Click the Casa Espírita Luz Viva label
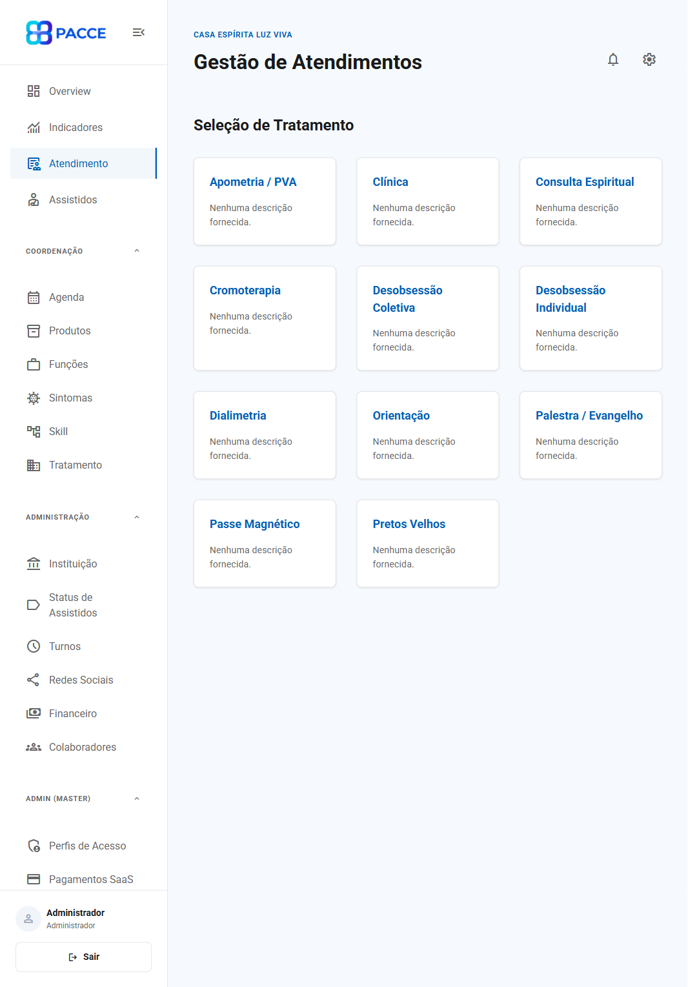Viewport: 688px width, 987px height. [243, 35]
